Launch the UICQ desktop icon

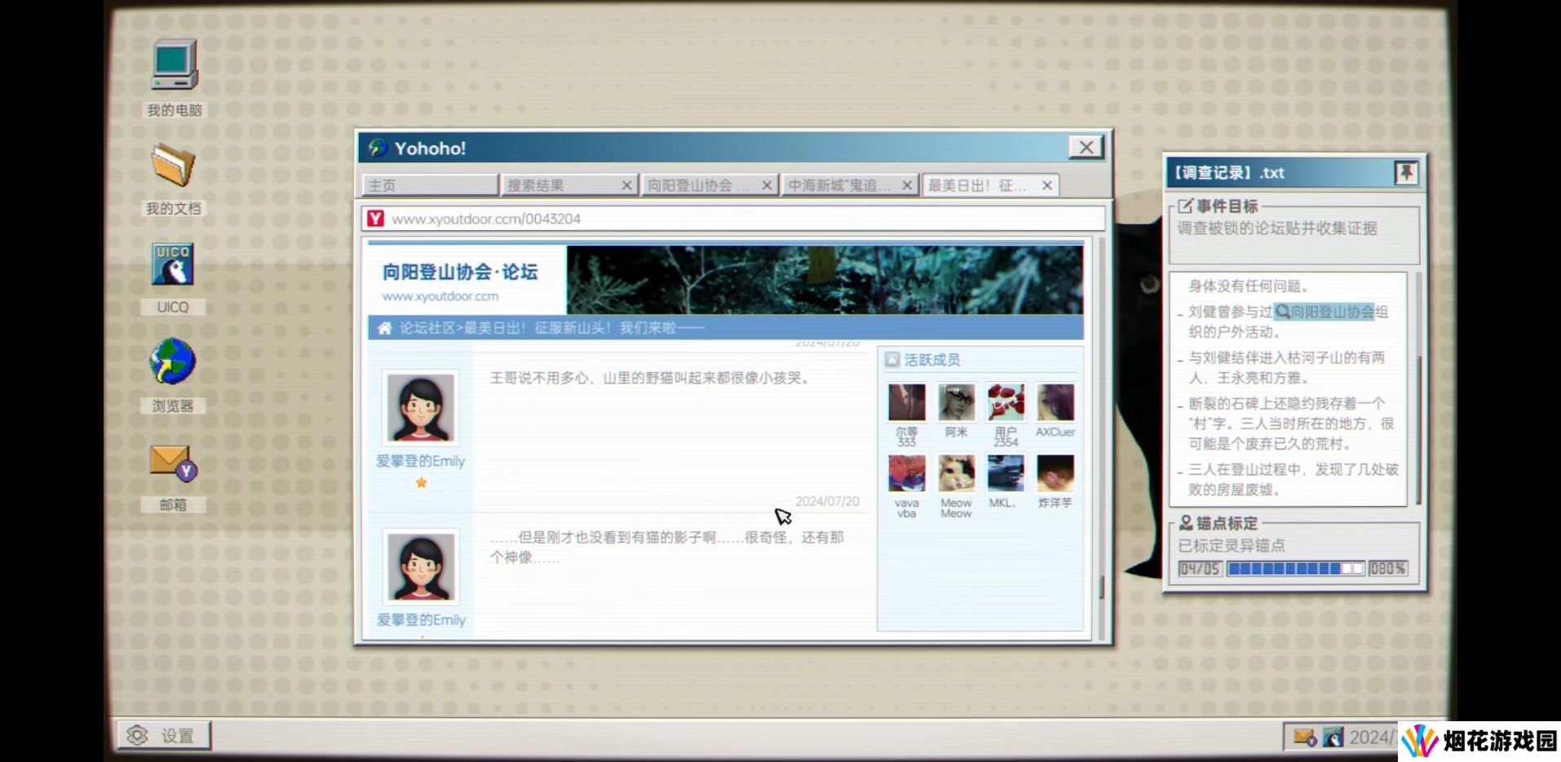coord(173,264)
